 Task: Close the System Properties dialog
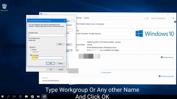[74, 17]
